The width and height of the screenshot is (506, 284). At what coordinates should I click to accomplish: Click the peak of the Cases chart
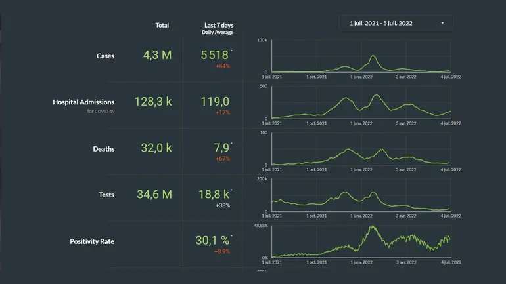[x=373, y=56]
